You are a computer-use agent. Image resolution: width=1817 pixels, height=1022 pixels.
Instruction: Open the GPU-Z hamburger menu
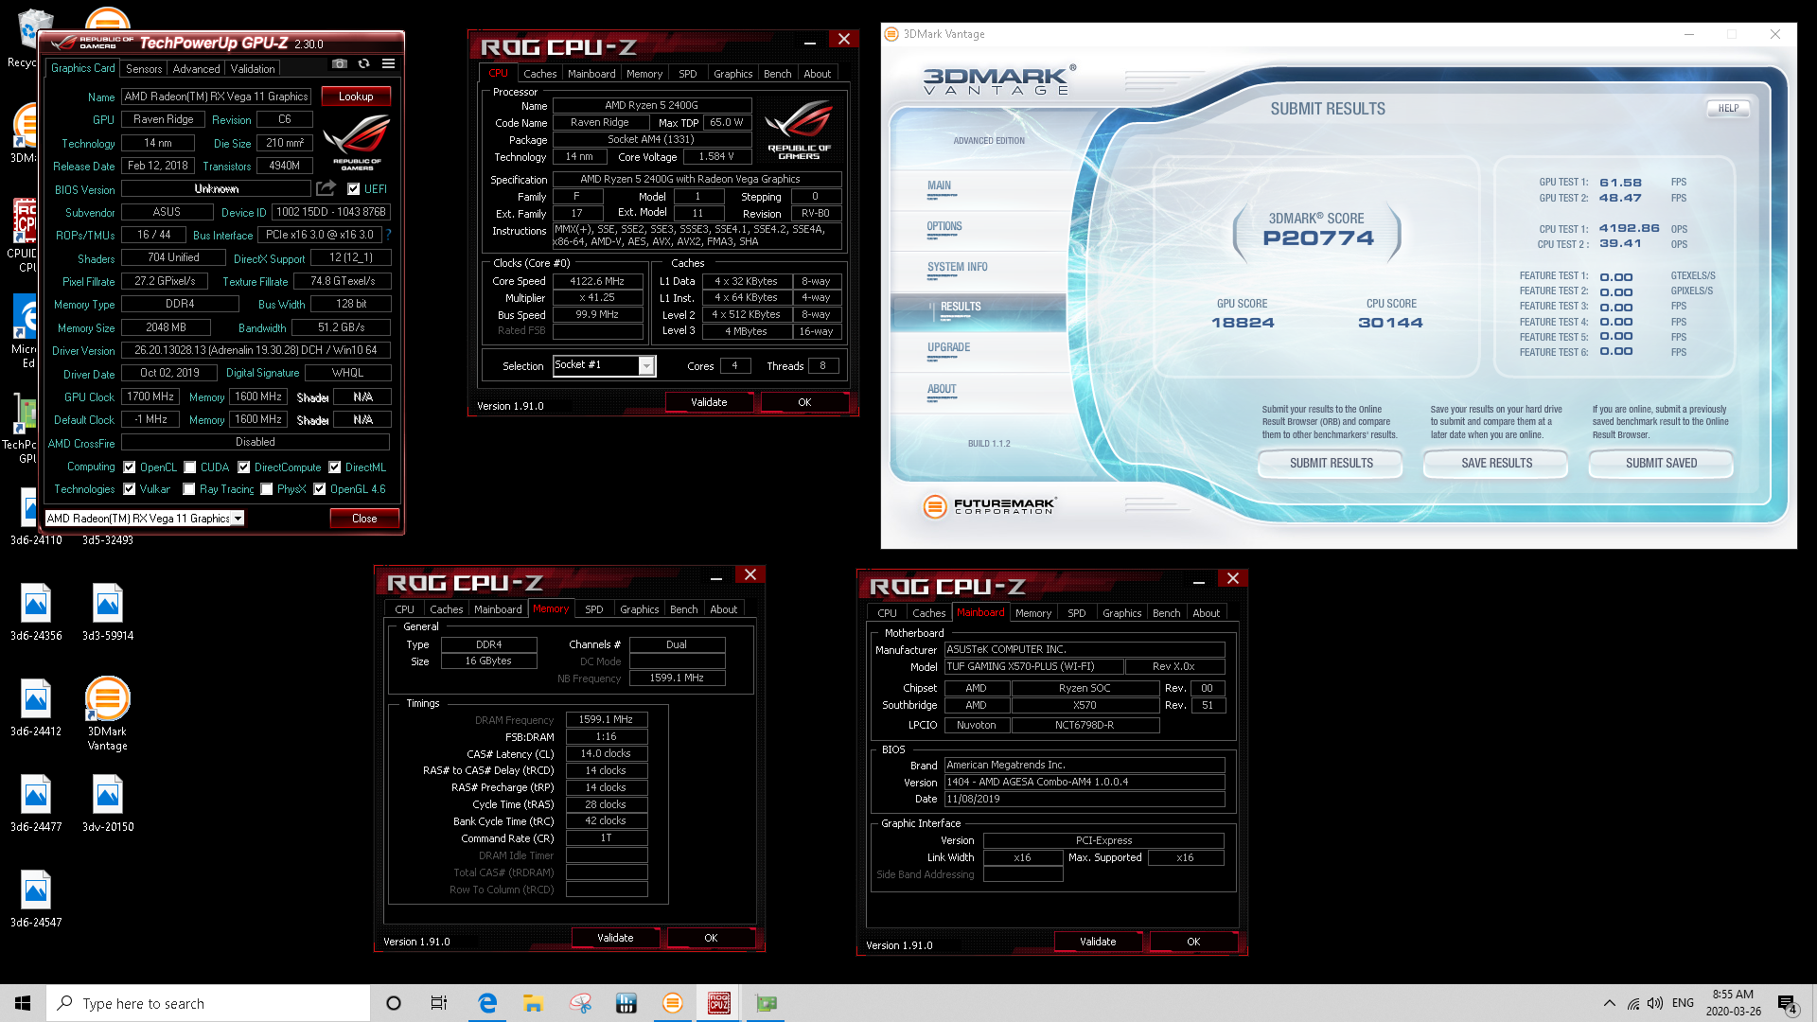click(x=388, y=64)
